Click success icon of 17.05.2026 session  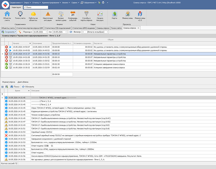pos(6,64)
